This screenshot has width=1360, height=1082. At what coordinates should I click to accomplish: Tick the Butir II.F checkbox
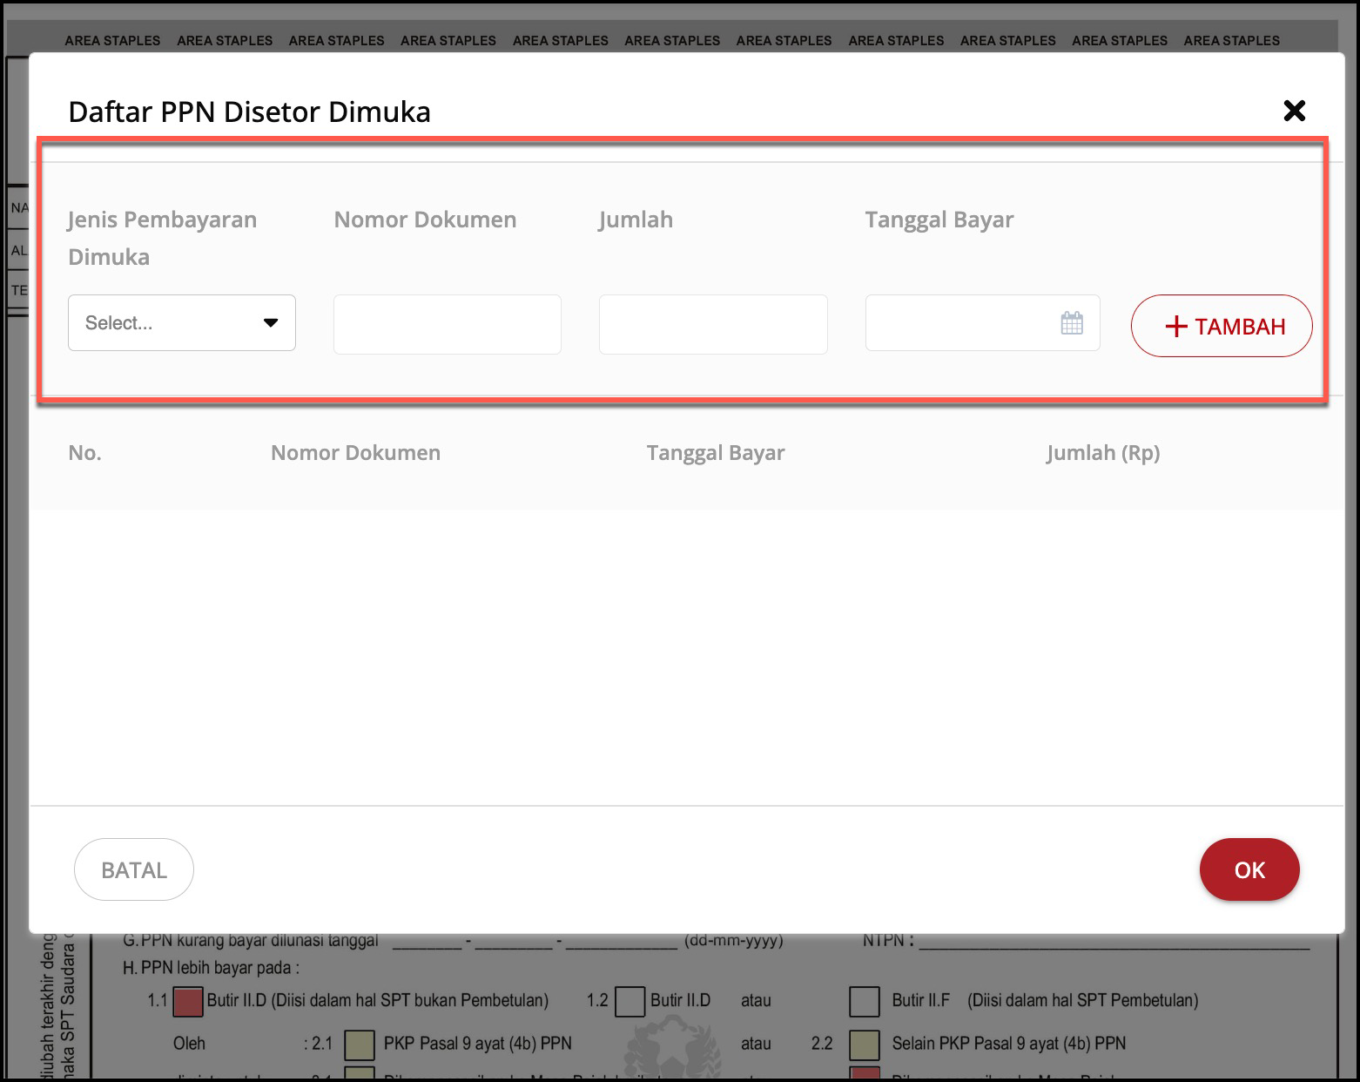tap(864, 1002)
